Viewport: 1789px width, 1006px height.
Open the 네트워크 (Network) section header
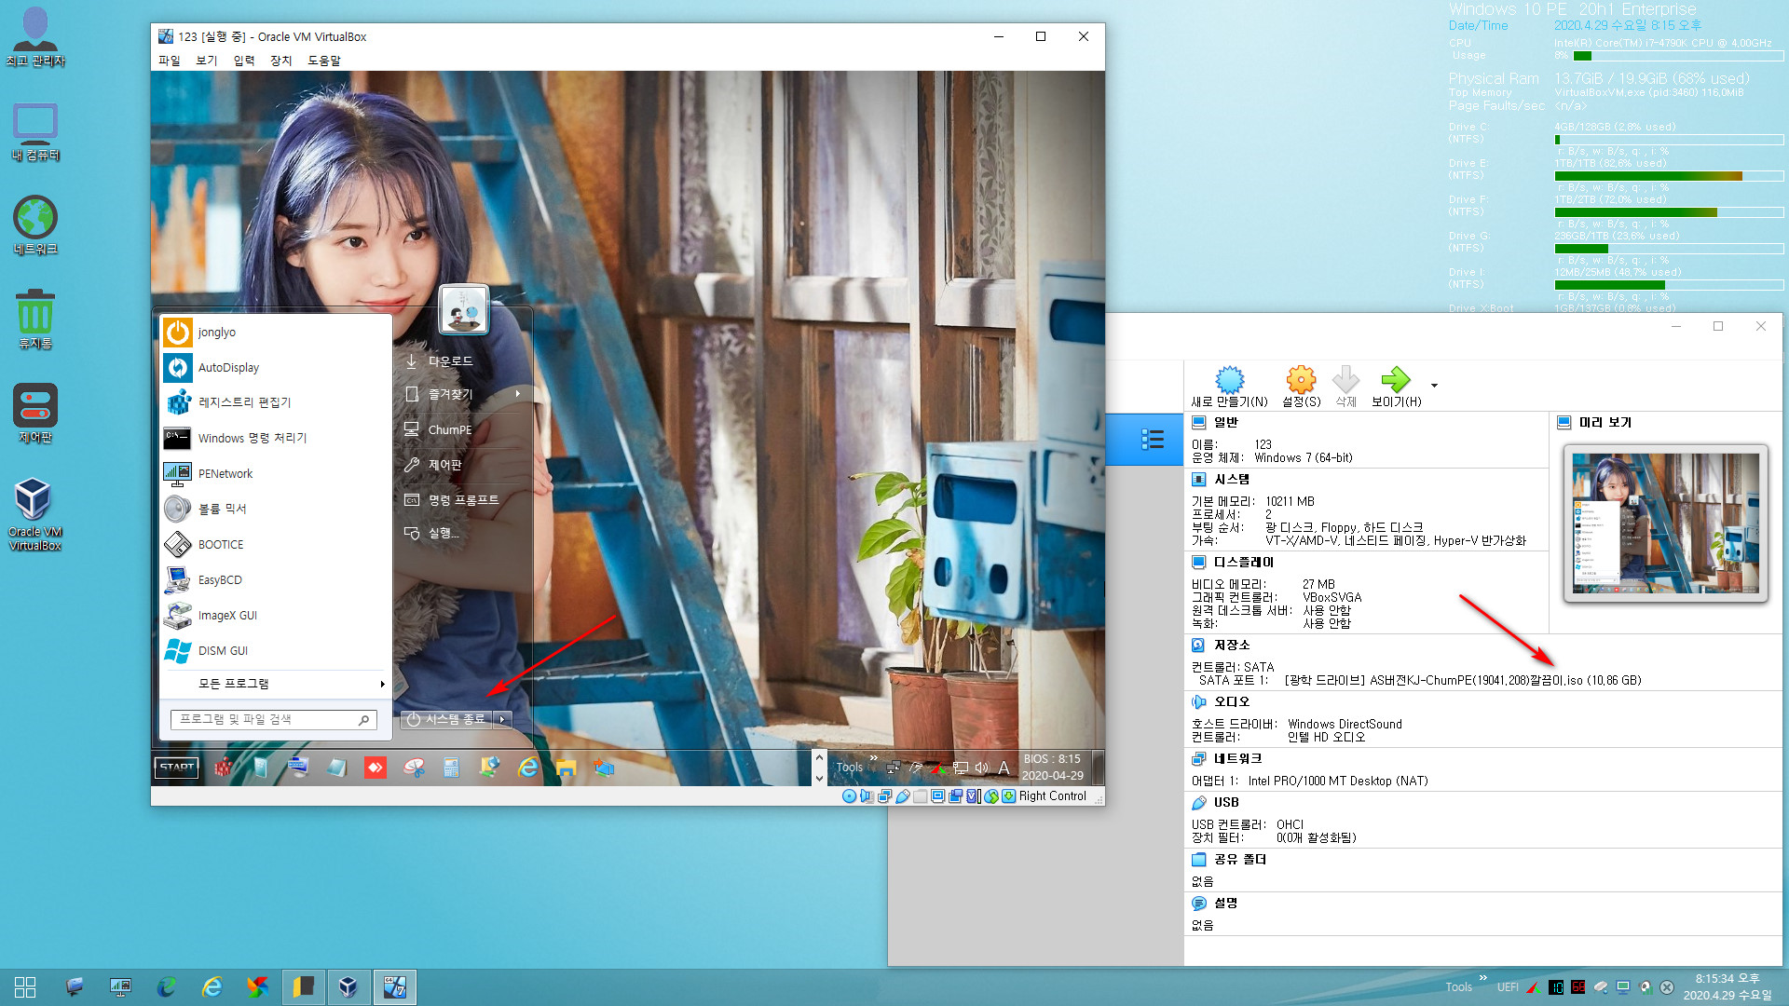click(x=1237, y=758)
